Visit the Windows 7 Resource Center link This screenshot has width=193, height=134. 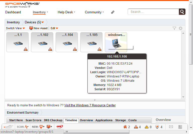90,105
